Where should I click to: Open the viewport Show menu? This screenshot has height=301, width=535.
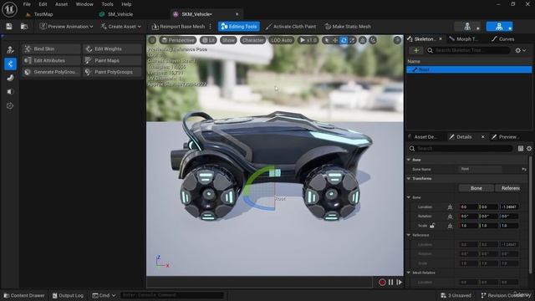coord(228,40)
